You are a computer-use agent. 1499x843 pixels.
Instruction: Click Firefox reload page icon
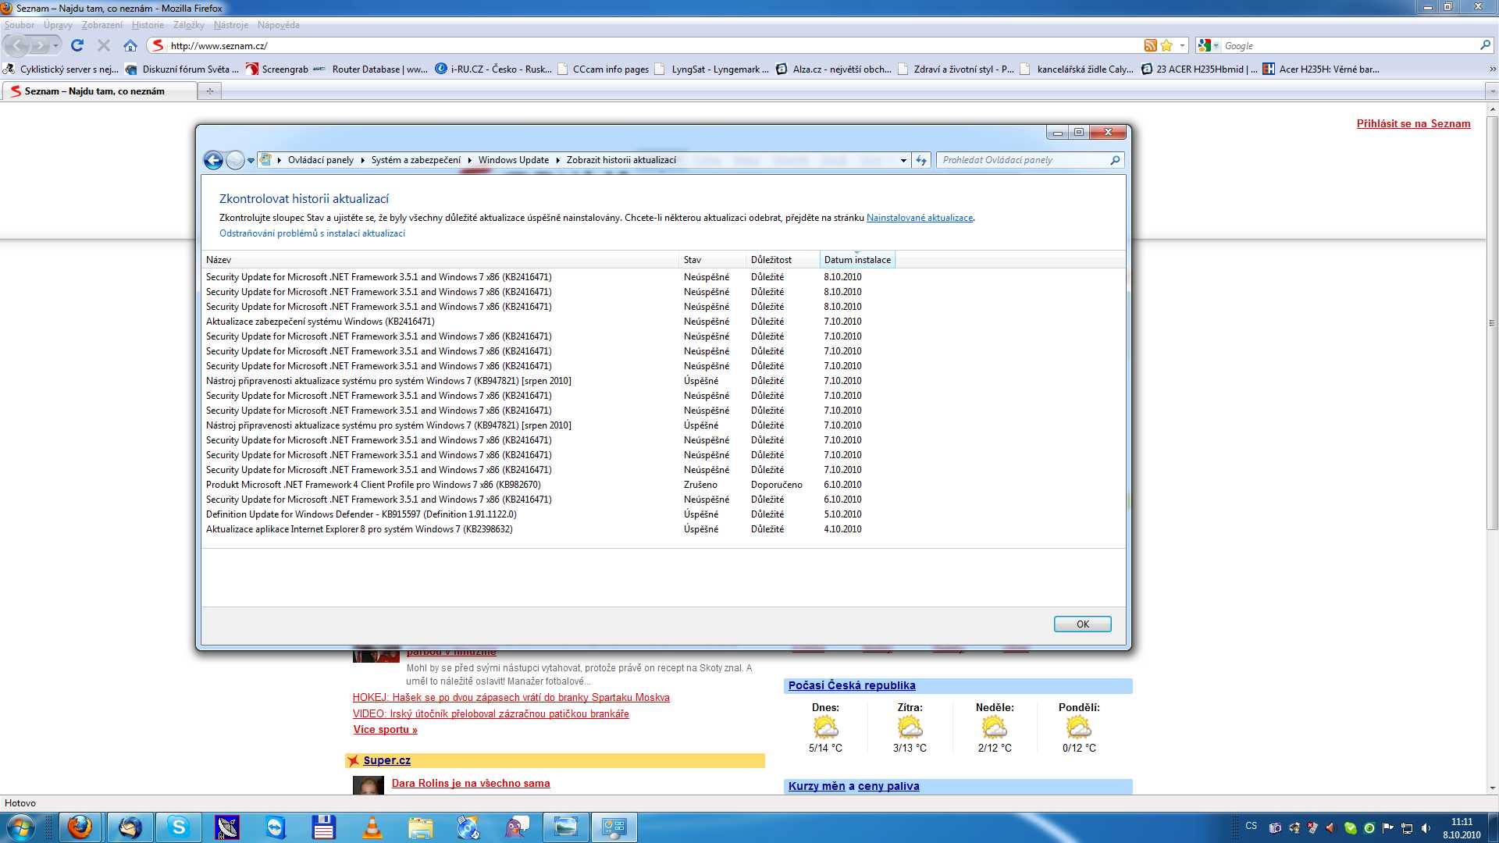(x=77, y=45)
